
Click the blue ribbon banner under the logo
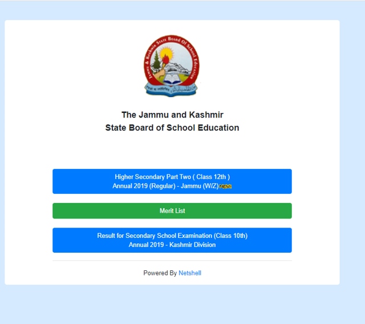tap(172, 90)
